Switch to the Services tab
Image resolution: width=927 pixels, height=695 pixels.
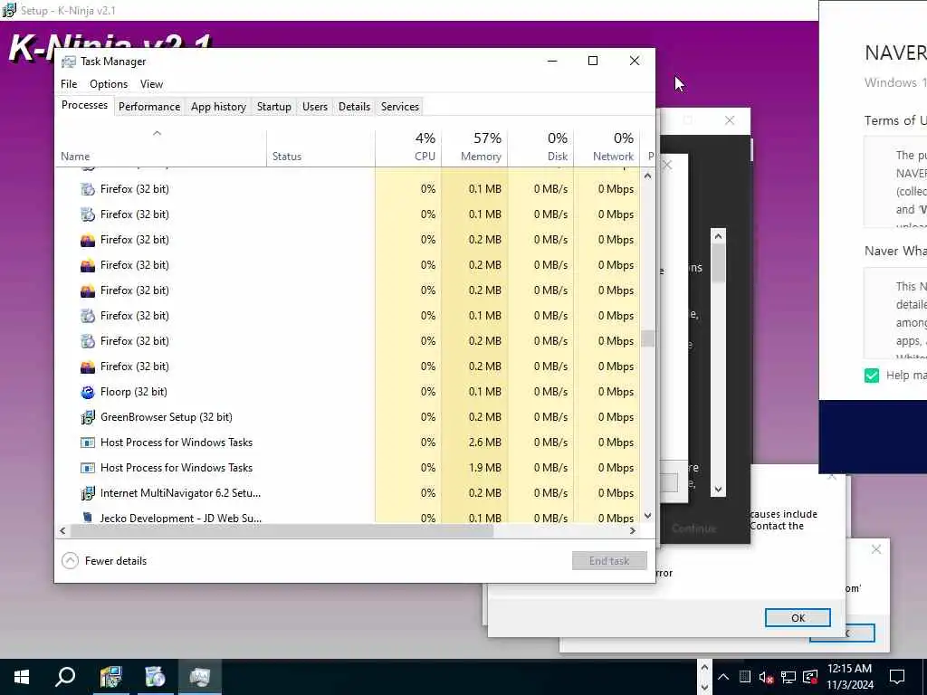pos(399,107)
